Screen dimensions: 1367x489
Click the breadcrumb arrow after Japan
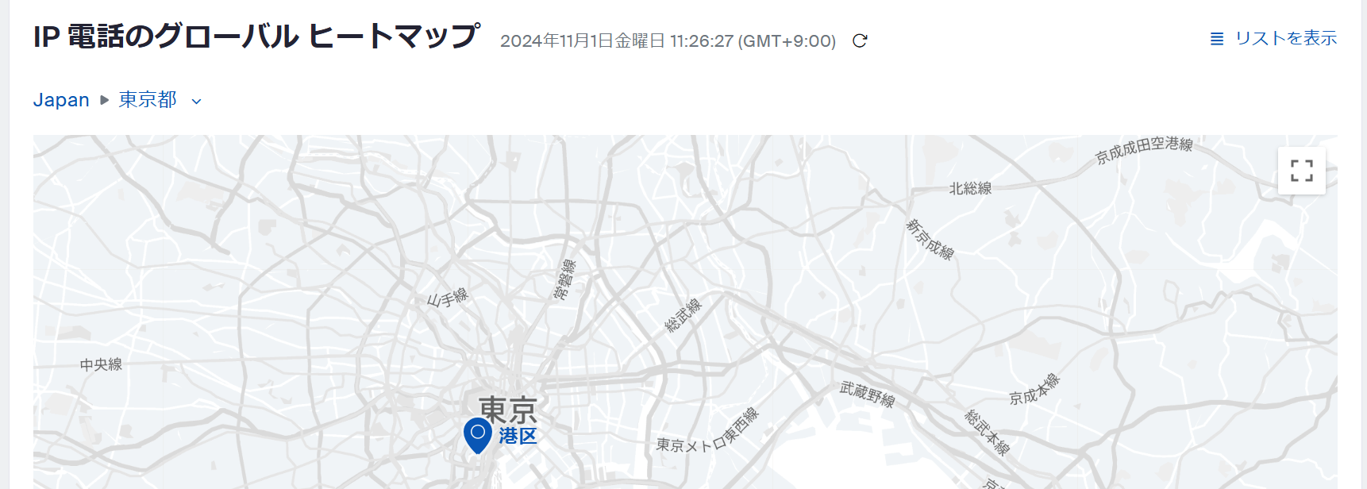coord(104,100)
